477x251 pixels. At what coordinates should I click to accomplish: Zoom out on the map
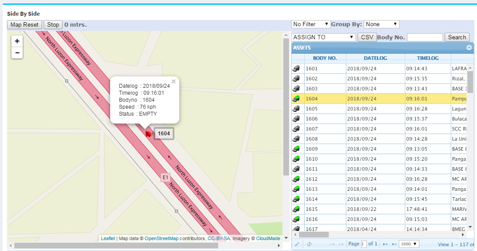point(17,53)
